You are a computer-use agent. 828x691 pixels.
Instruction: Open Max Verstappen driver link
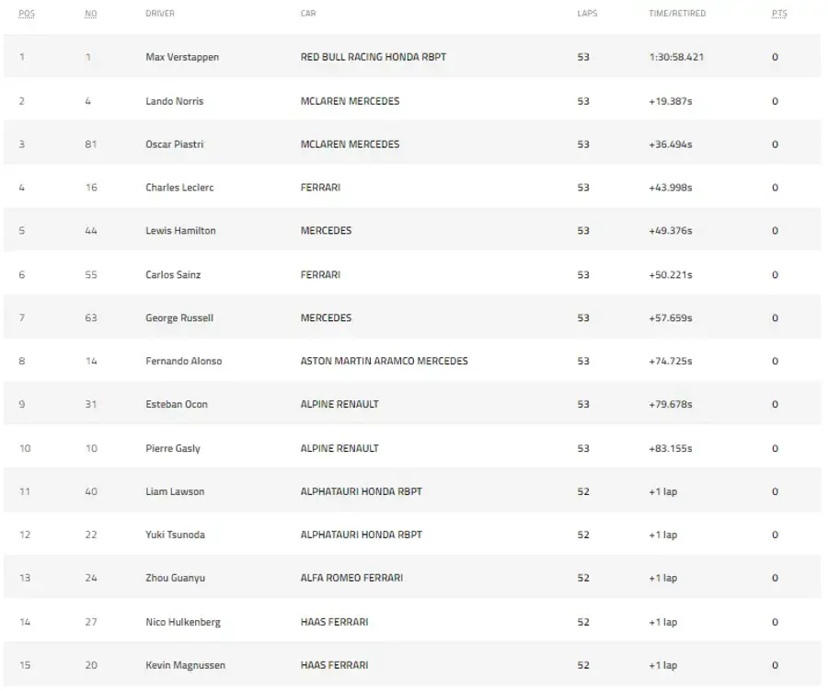182,57
